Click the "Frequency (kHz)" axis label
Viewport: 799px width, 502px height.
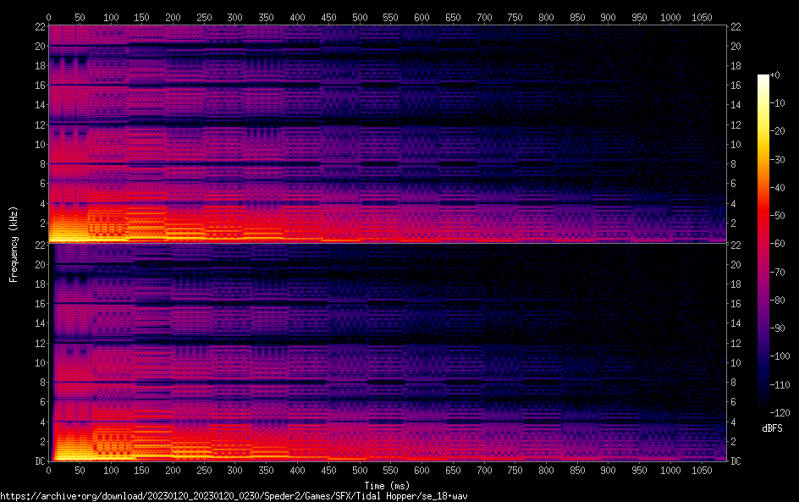pos(14,243)
